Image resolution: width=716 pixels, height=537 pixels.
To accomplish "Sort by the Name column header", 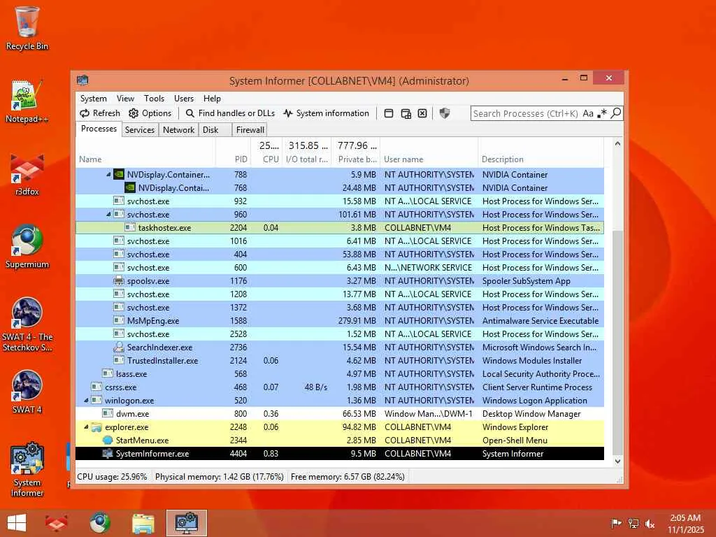I will coord(145,152).
